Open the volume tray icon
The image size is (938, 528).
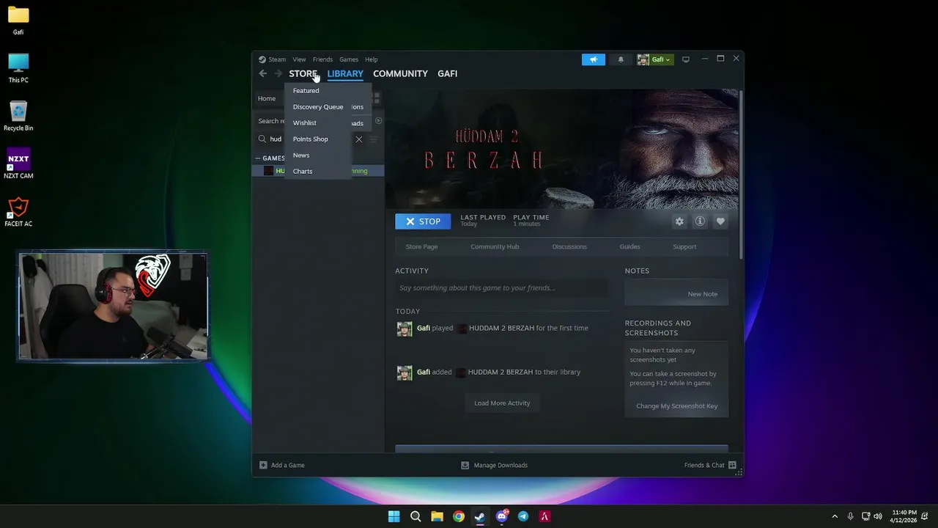click(878, 516)
